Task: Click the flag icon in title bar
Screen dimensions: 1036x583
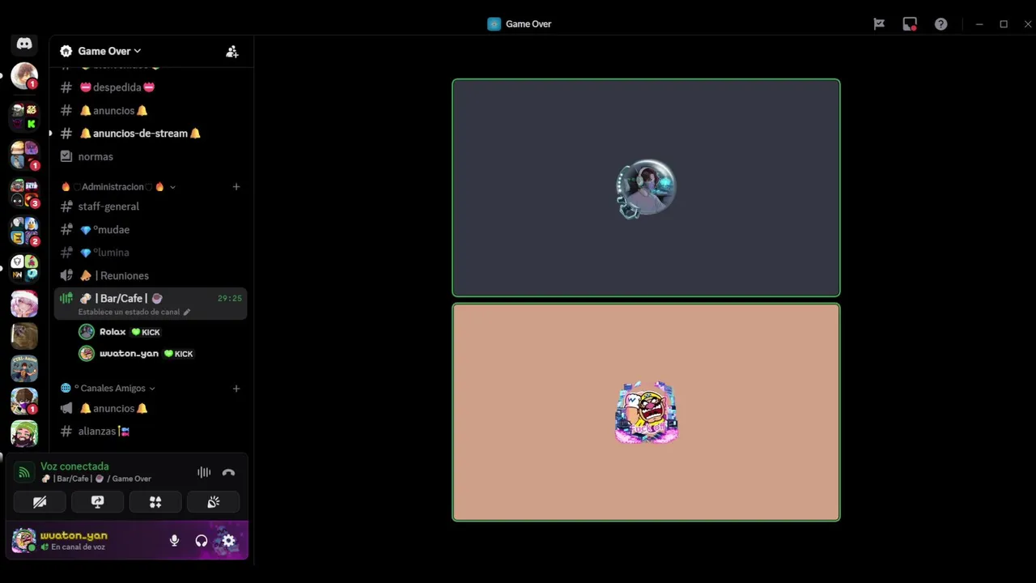Action: coord(879,24)
